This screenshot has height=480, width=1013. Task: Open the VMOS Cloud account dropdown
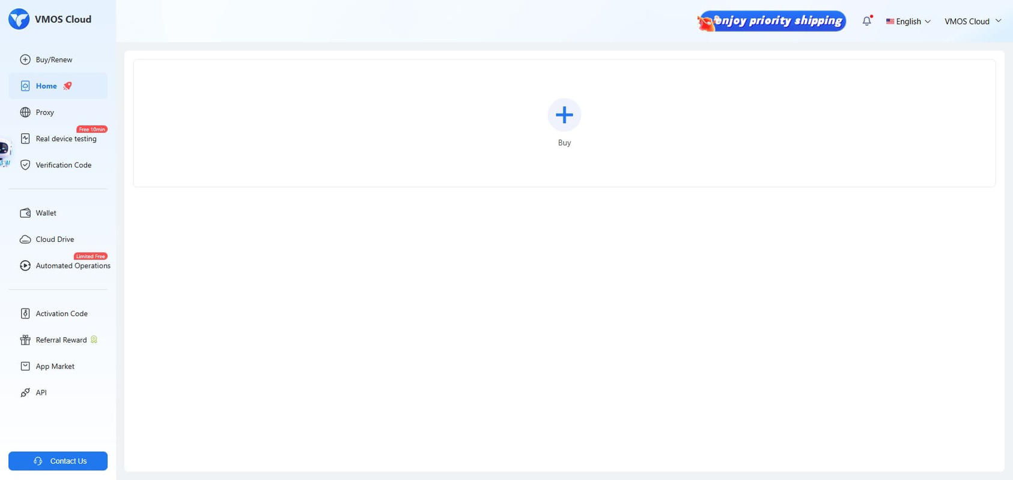pos(973,22)
